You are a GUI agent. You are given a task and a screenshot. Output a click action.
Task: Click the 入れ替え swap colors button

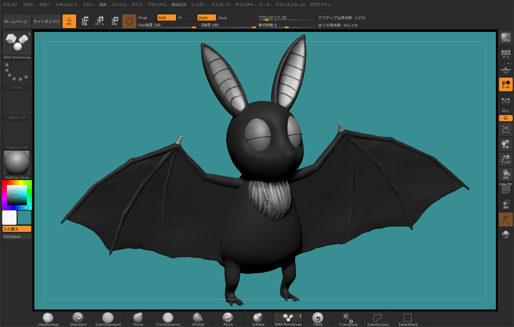(x=17, y=229)
